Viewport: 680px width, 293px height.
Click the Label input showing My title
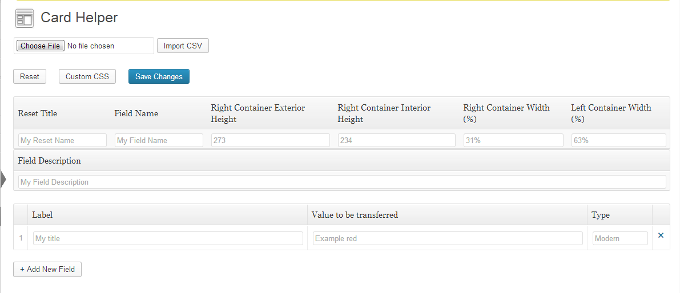(x=168, y=238)
